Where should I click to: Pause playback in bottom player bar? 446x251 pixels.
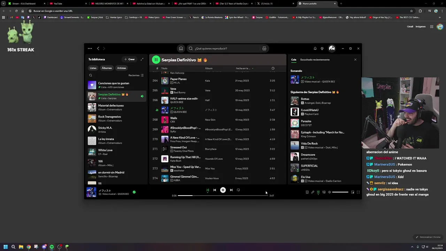click(223, 190)
